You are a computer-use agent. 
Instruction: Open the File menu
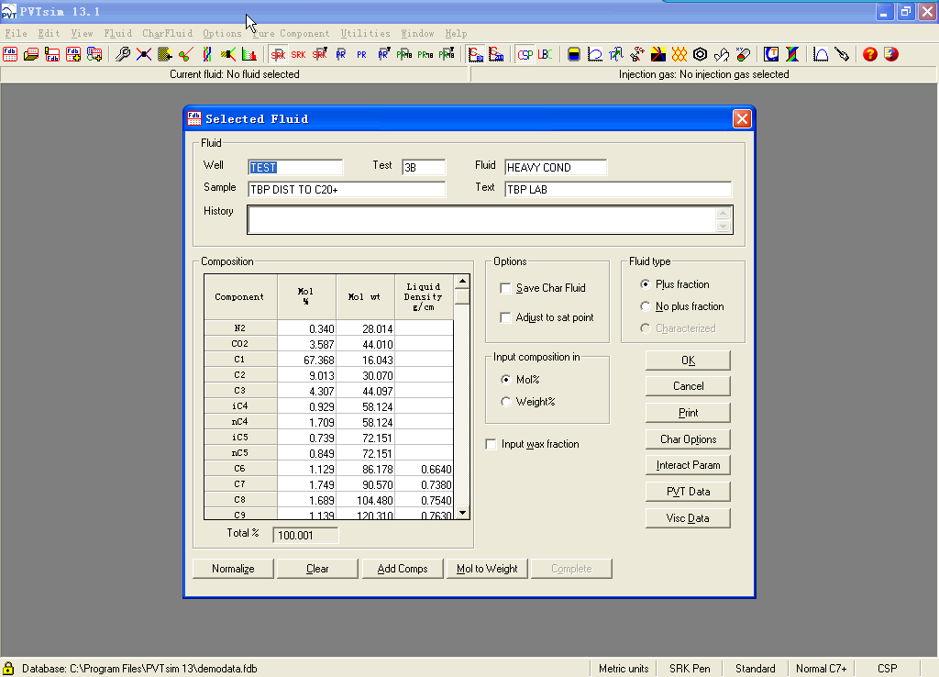pos(17,34)
